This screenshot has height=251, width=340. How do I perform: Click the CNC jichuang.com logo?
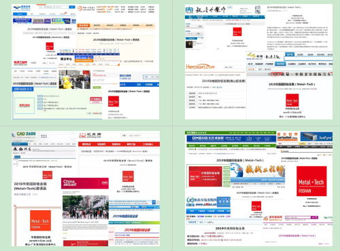coord(90,136)
